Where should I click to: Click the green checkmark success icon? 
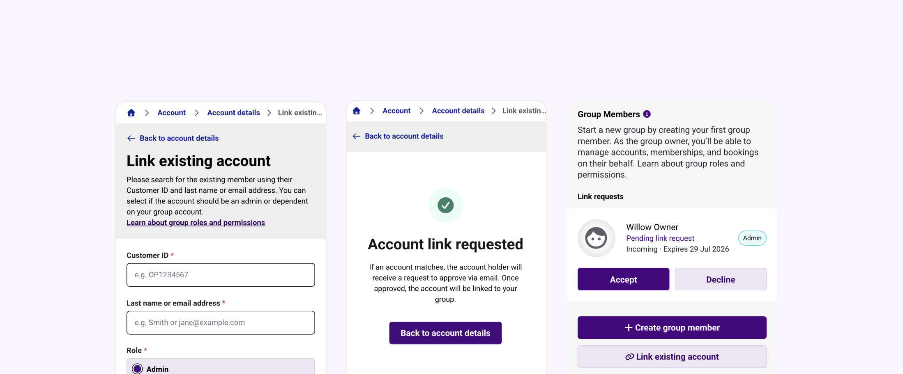pos(445,205)
